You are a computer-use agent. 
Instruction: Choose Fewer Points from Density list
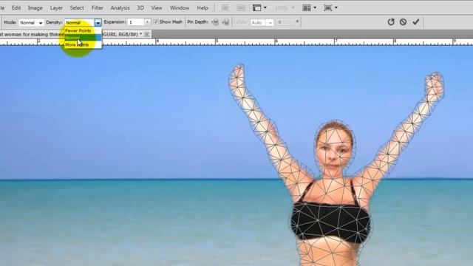(x=83, y=30)
